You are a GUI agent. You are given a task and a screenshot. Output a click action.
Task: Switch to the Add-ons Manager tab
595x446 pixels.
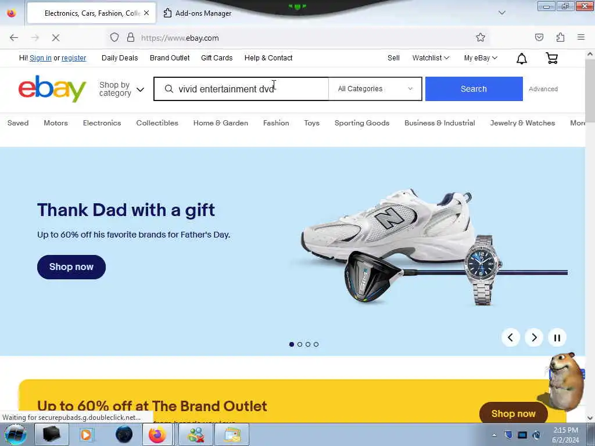[198, 13]
